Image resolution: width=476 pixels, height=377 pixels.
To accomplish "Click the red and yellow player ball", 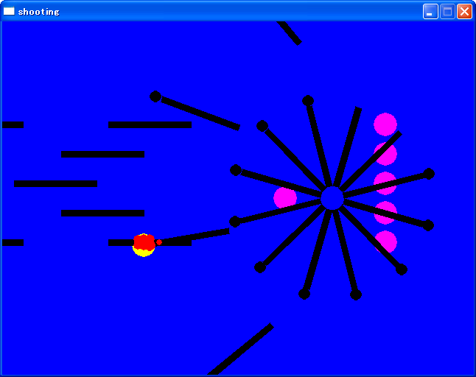I will [144, 245].
